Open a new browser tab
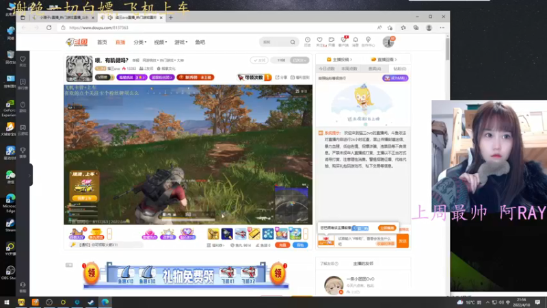The image size is (547, 308). 170,18
